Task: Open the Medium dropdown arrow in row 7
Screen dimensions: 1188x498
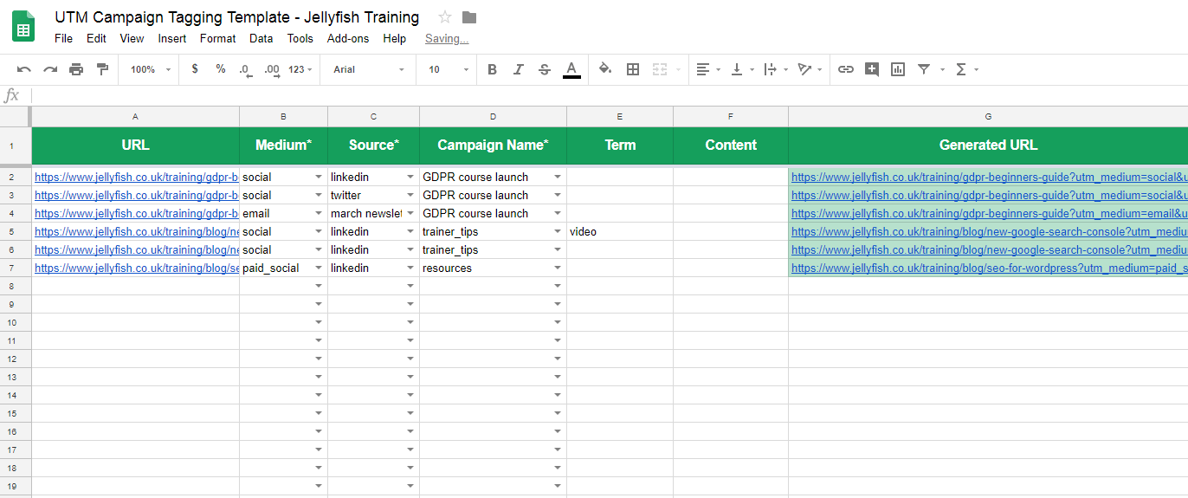Action: (318, 268)
